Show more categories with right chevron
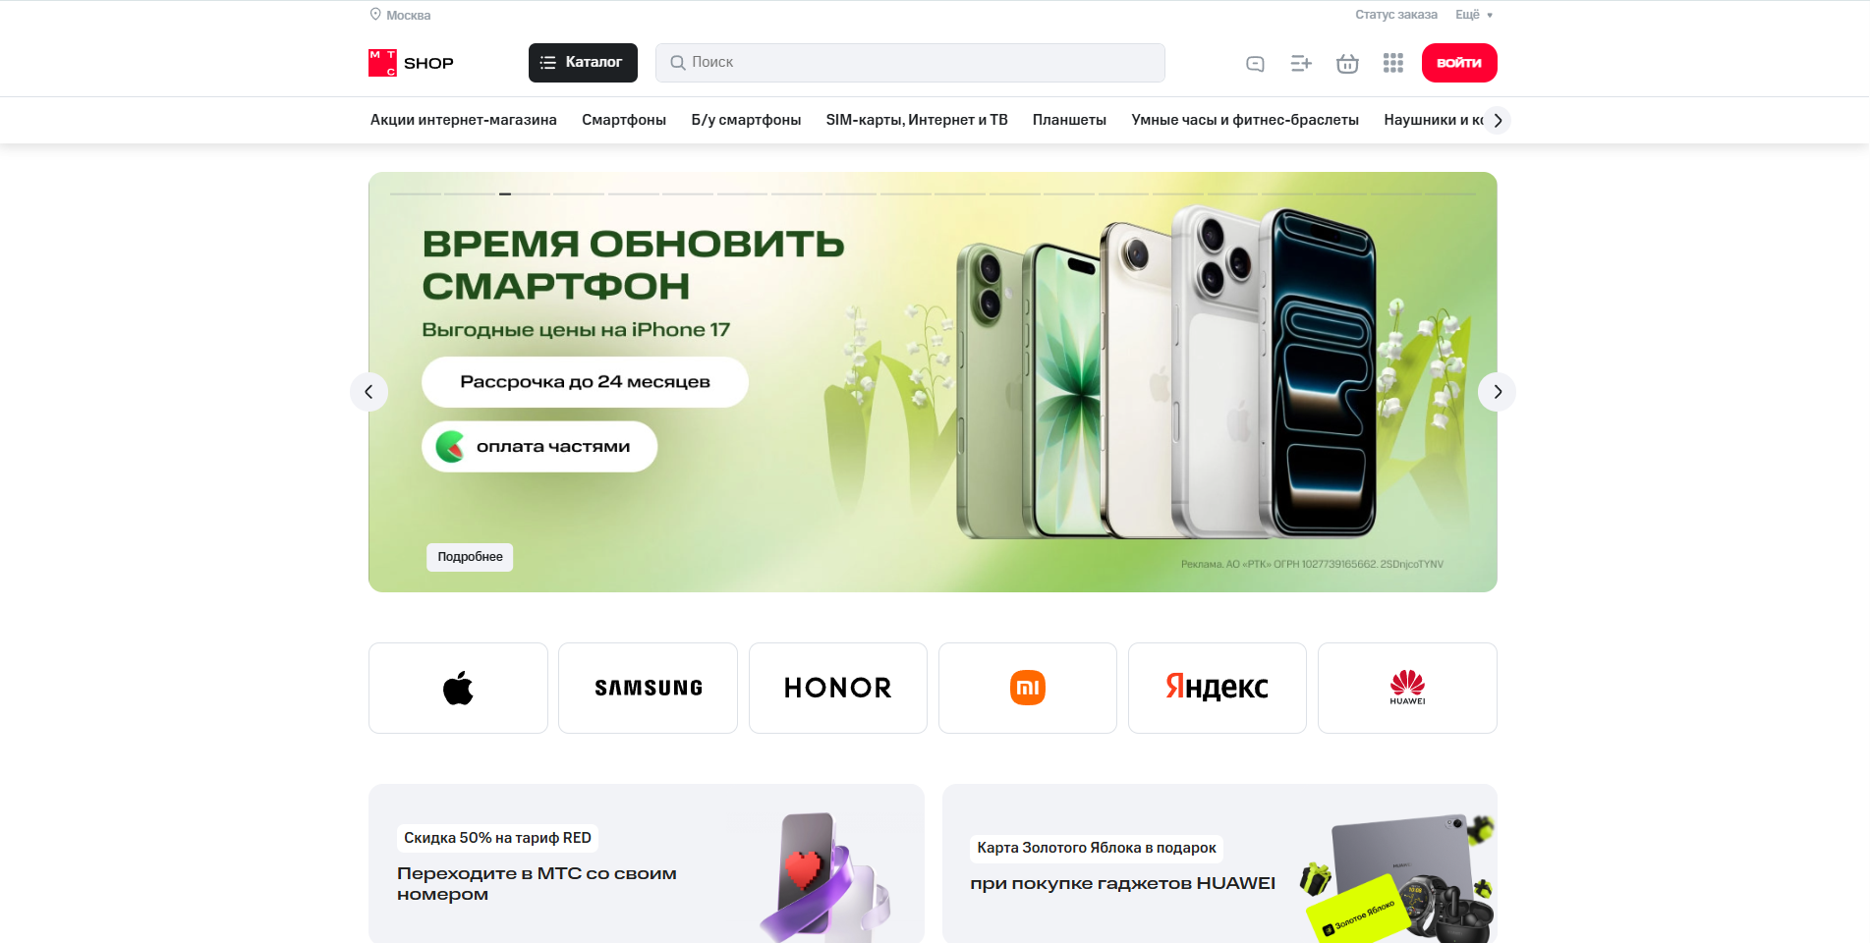This screenshot has height=943, width=1870. 1497,120
